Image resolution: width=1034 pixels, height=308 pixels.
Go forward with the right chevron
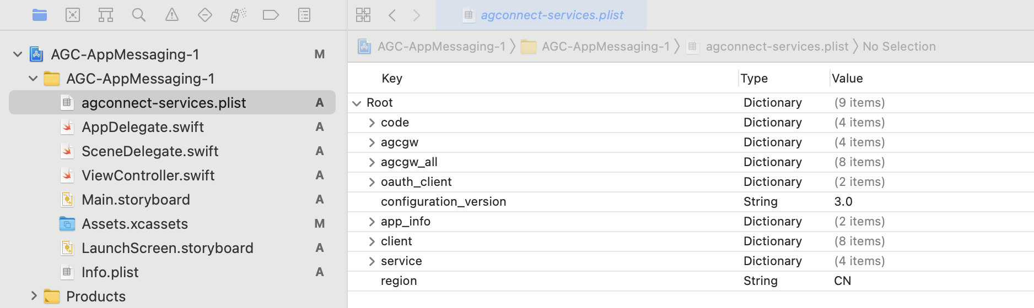click(x=417, y=15)
